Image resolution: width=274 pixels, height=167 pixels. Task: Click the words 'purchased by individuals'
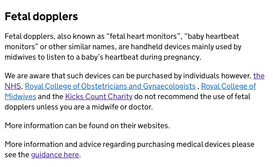pos(178,76)
